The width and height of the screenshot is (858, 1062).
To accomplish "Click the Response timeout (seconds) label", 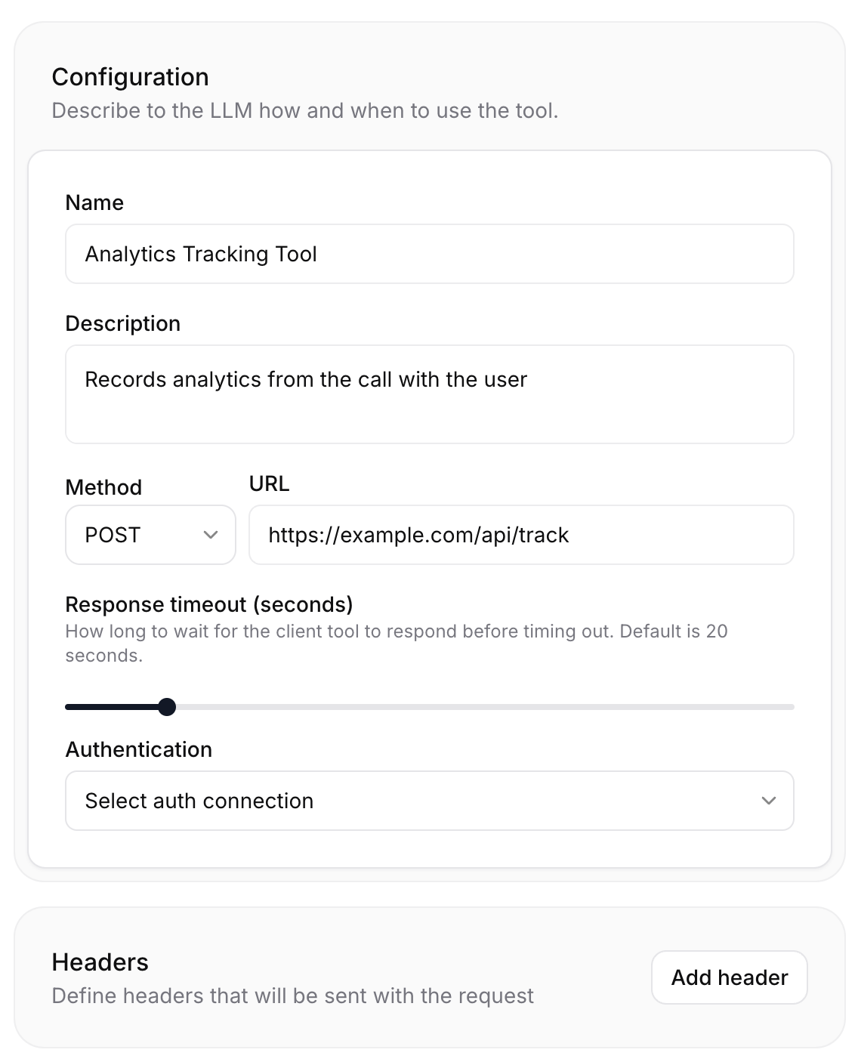I will click(x=209, y=604).
